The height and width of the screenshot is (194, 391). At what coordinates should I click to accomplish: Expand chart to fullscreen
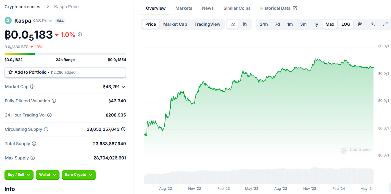click(x=385, y=24)
